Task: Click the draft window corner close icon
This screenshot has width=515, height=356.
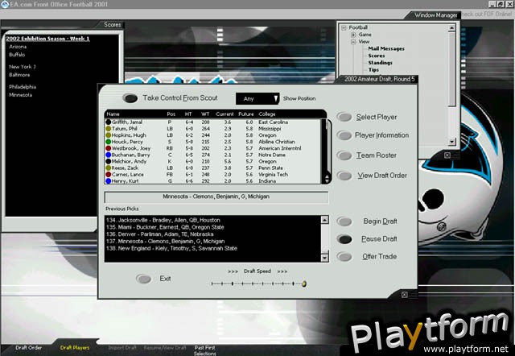Action: [404, 295]
